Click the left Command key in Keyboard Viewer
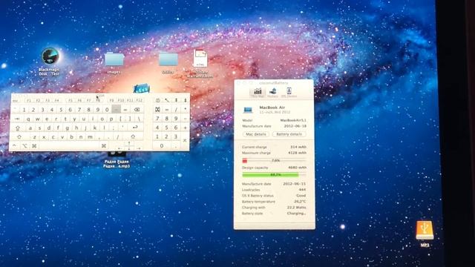 (x=34, y=145)
